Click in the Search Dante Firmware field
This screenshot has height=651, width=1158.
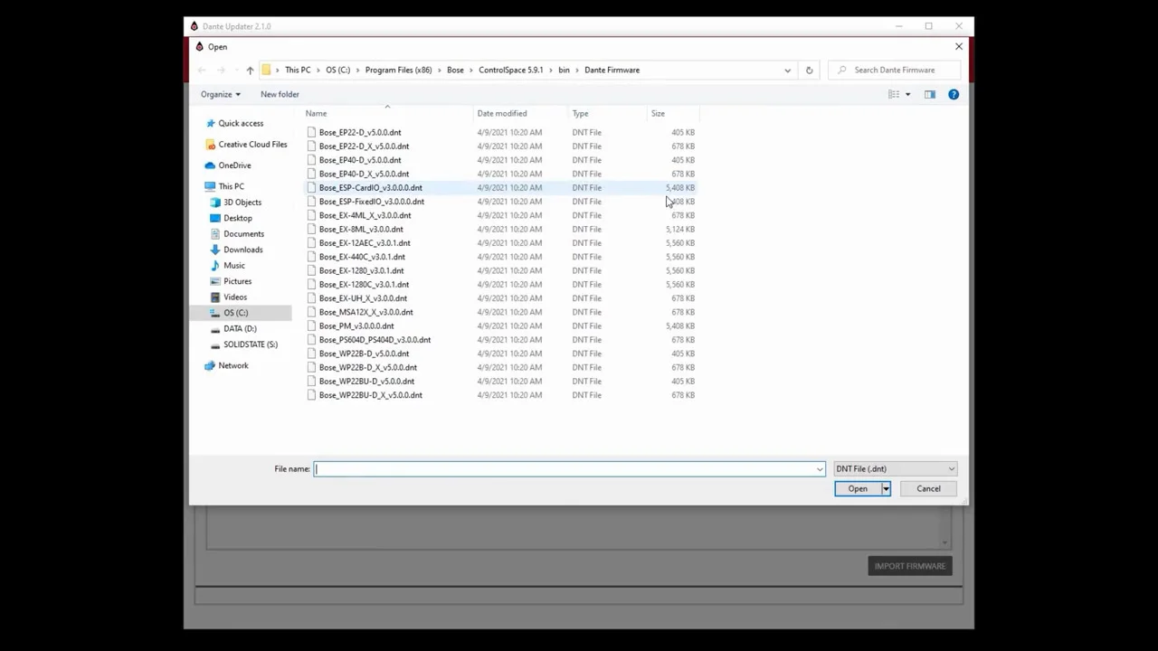896,70
